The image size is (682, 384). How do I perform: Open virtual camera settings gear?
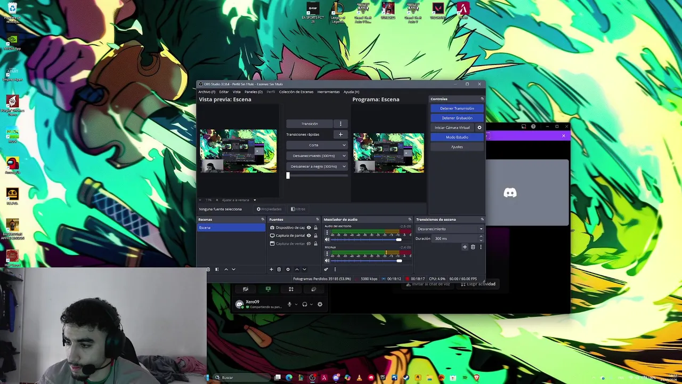(479, 127)
